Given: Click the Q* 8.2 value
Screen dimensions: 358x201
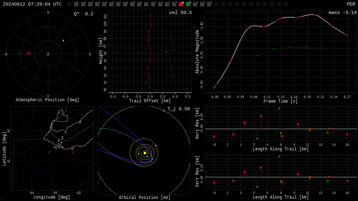Looking at the screenshot, I should (84, 14).
